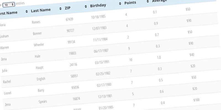
Task: Click the sort arrows for Last Name column
Action: [x=60, y=9]
